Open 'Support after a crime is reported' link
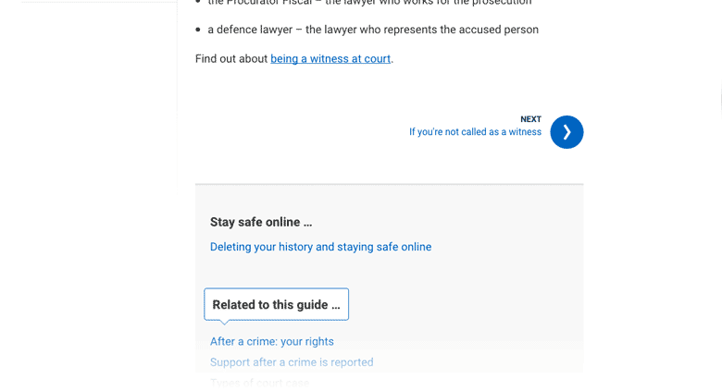Viewport: 722px width, 391px height. click(x=292, y=362)
